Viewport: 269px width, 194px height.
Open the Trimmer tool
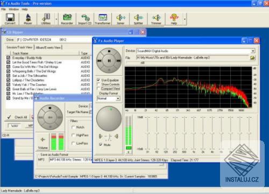click(156, 19)
